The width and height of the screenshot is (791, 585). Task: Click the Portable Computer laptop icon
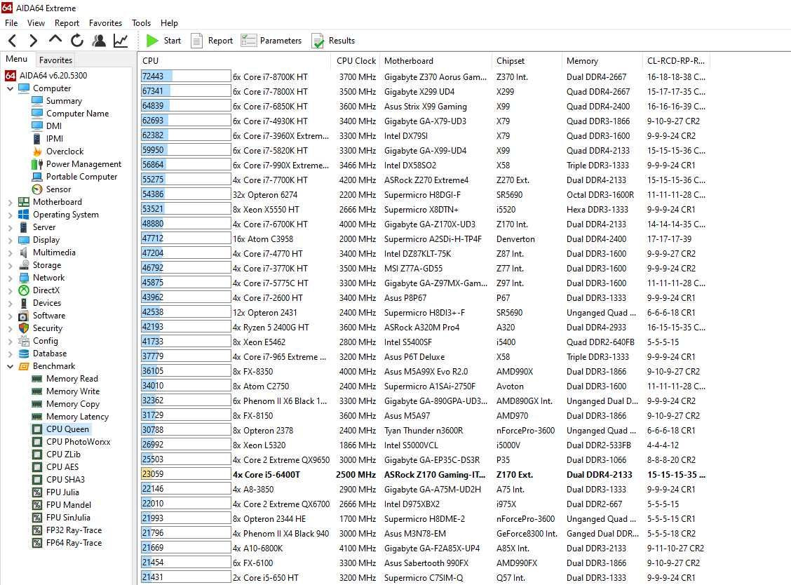tap(37, 177)
